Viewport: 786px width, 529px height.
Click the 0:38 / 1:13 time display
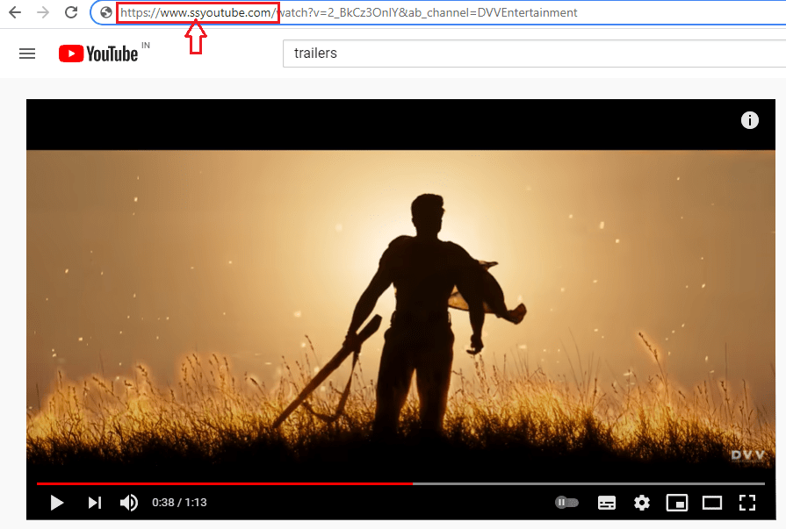tap(179, 503)
